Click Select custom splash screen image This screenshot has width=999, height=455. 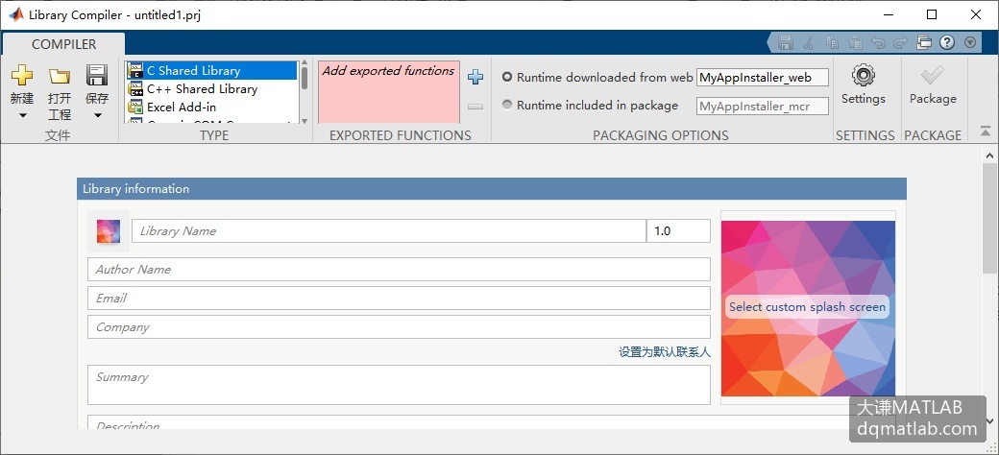(x=808, y=308)
